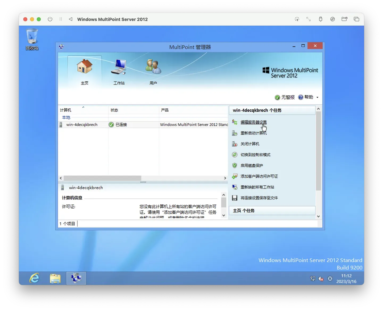The image size is (383, 310).
Task: Click 启用磁盘保护 task
Action: [x=252, y=165]
